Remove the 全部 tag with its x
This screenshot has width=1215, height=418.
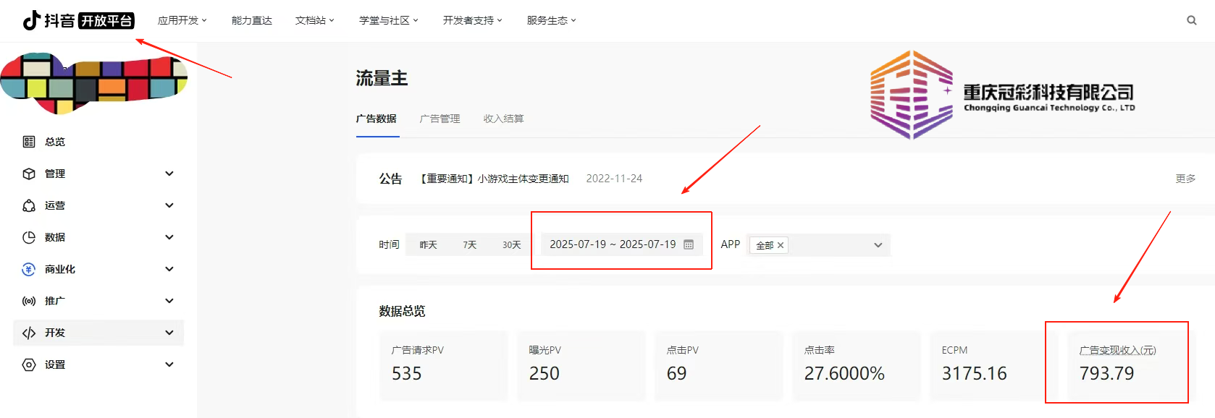point(781,245)
